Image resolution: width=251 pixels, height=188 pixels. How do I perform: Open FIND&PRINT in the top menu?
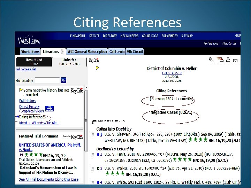(x=78, y=36)
